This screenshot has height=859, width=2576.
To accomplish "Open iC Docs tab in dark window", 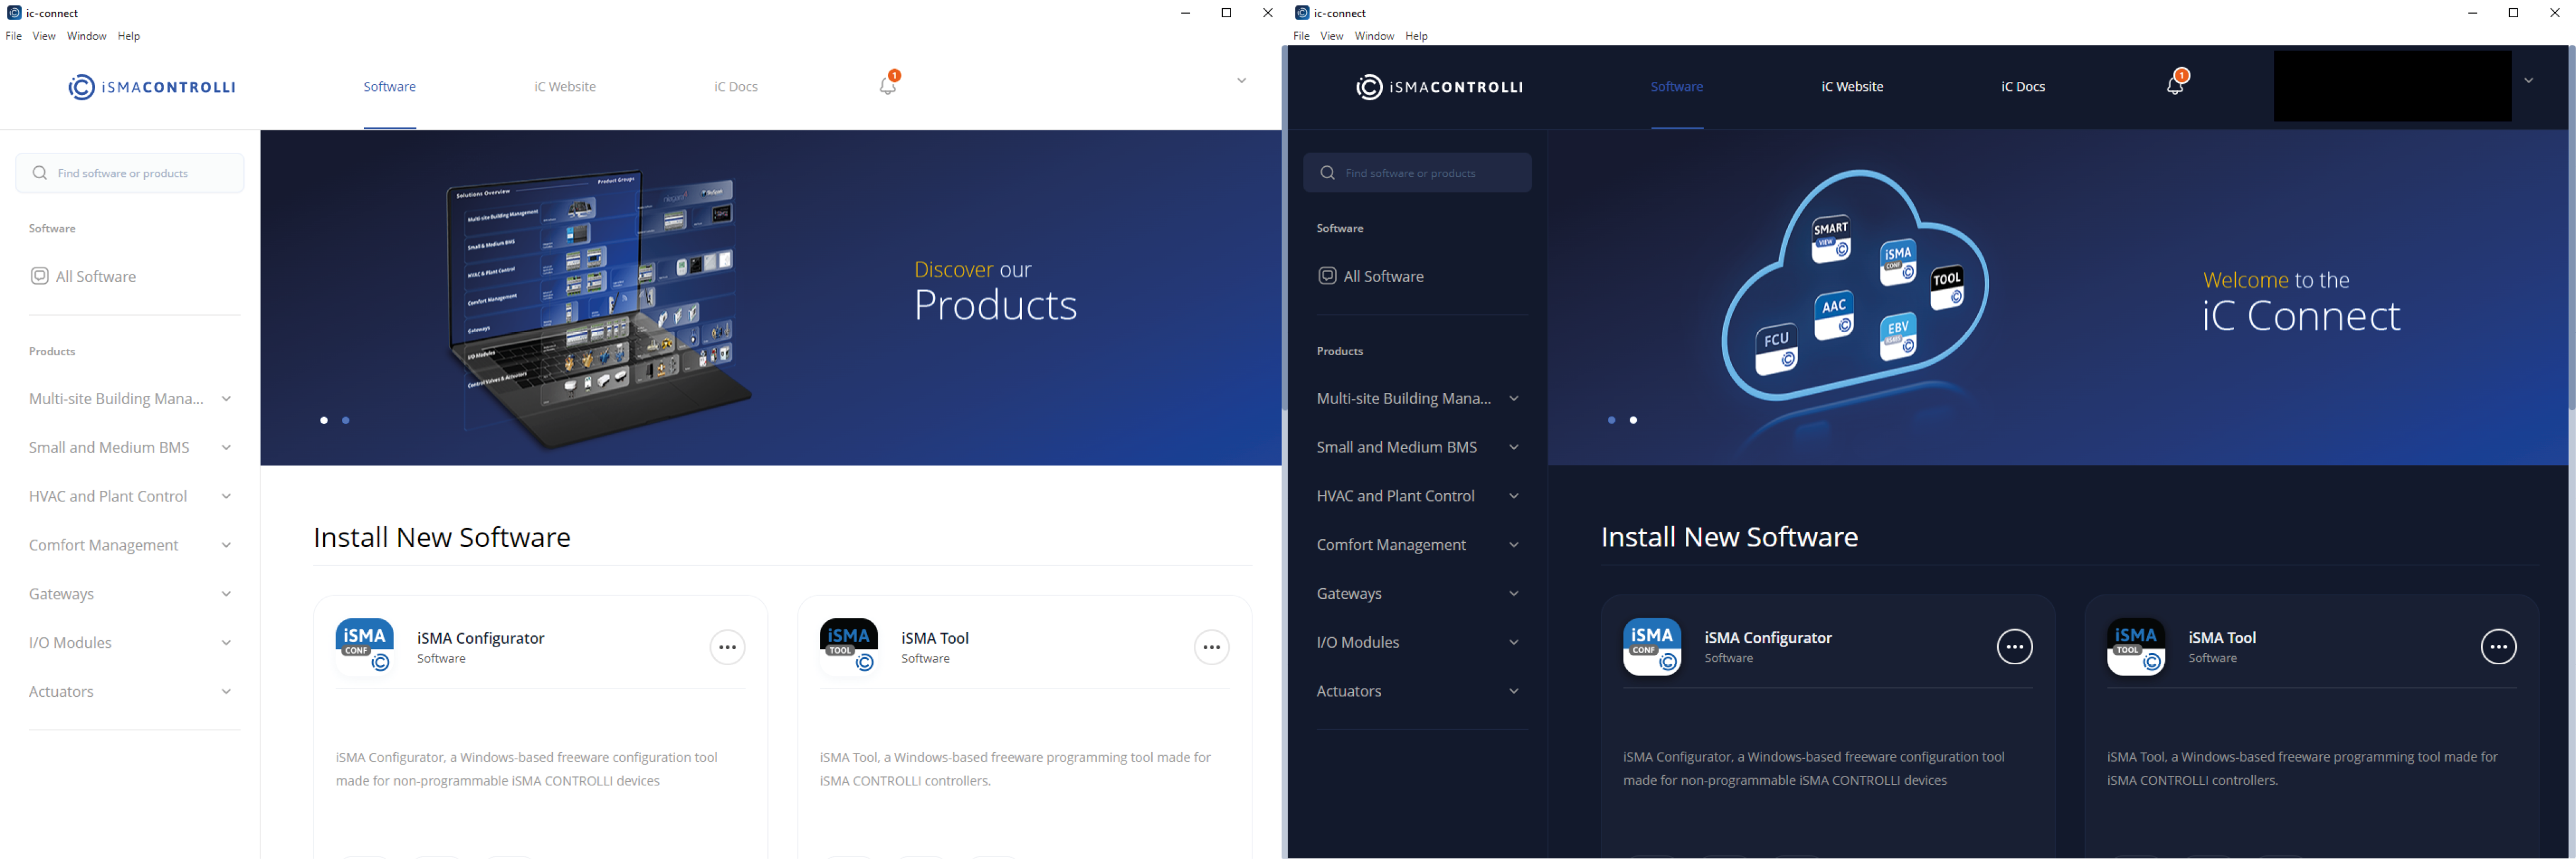I will [x=2023, y=87].
